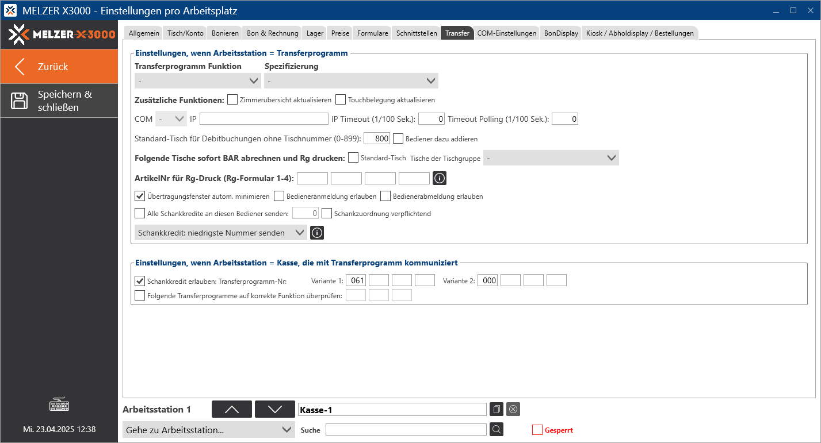This screenshot has height=443, width=821.
Task: Click the info icon next to ArtikelNr fields
Action: coord(440,178)
